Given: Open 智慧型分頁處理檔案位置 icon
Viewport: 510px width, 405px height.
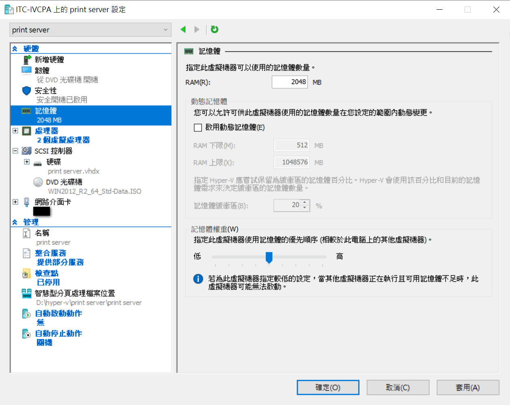Looking at the screenshot, I should click(26, 294).
